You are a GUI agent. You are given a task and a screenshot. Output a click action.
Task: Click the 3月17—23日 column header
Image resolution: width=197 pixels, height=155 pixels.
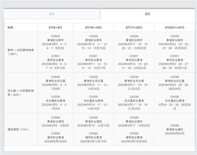[x=134, y=27]
